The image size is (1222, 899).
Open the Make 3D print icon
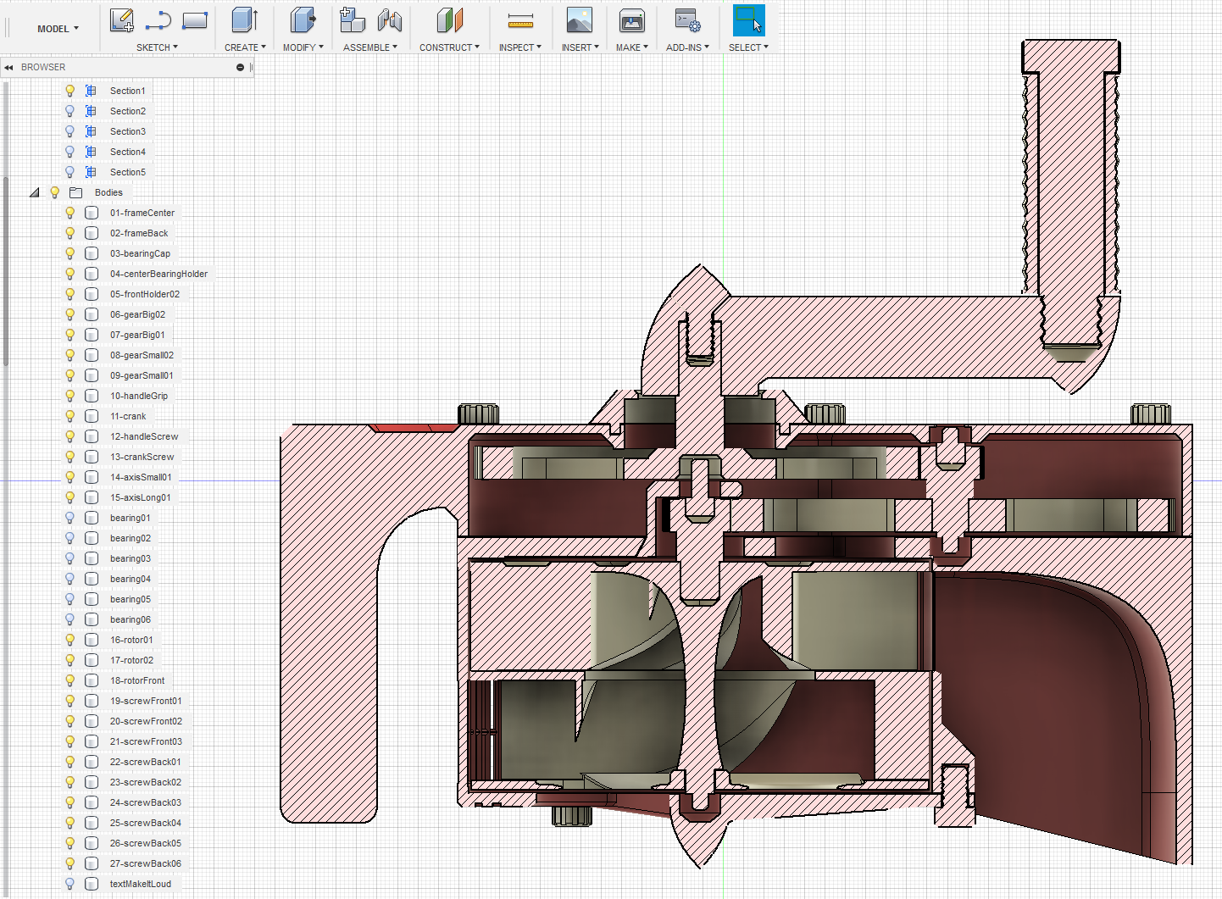pos(631,20)
